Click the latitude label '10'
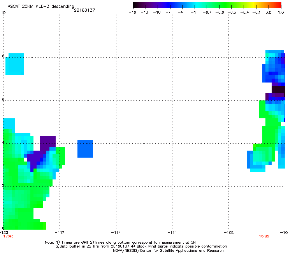The width and height of the screenshot is (288, 253). tap(3, 13)
